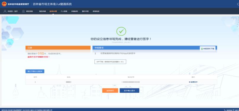Screen dimensions: 239x111
Task: Open 修改信息 in navigation bar
Action: (29, 11)
